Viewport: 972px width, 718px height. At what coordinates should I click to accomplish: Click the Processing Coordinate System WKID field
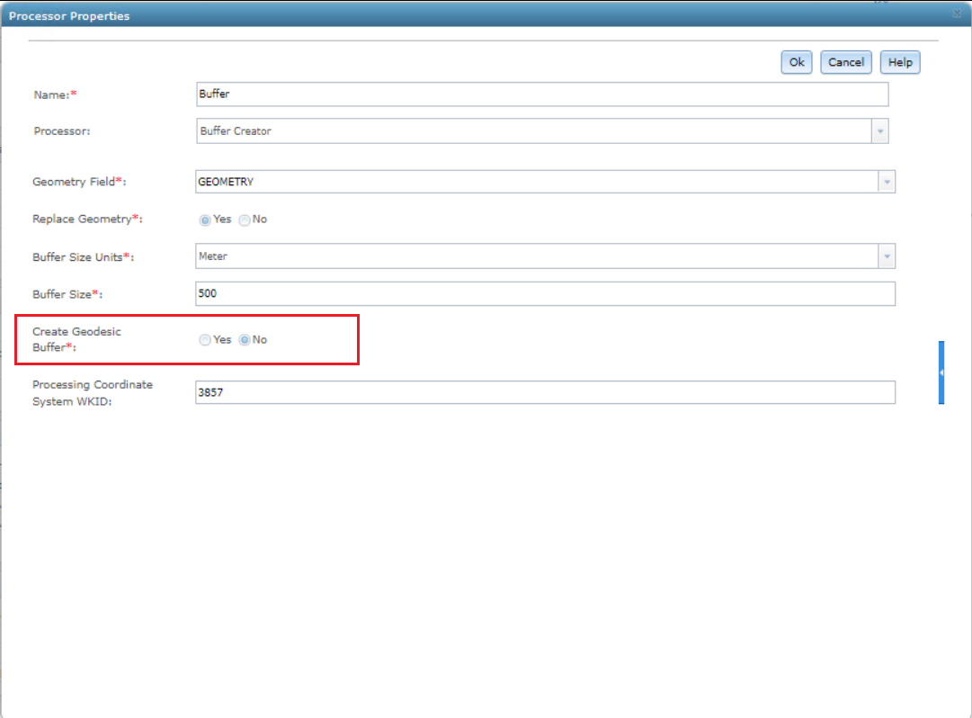pyautogui.click(x=545, y=392)
